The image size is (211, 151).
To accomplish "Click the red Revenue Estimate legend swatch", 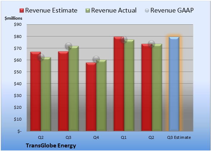I will pos(22,10).
